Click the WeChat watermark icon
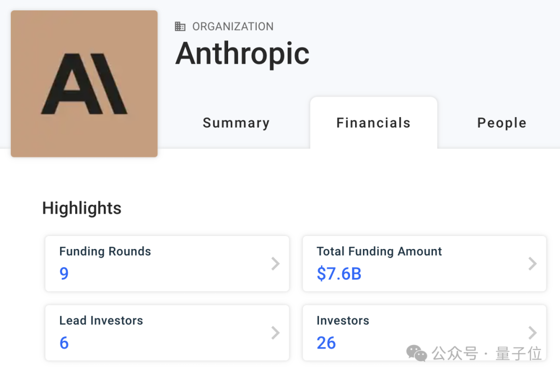560x376 pixels. 416,353
